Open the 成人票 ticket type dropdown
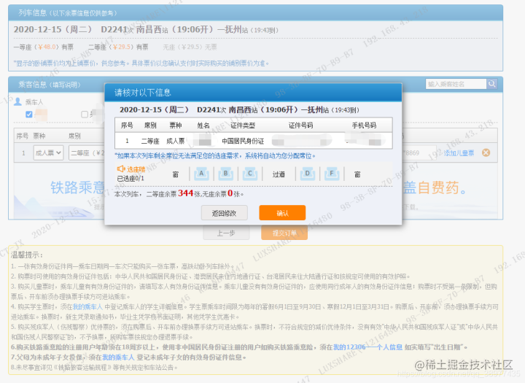Image resolution: width=525 pixels, height=383 pixels. coord(48,152)
